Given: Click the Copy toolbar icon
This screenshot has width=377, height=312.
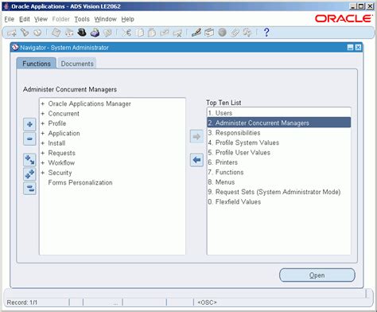Looking at the screenshot, I should click(140, 33).
